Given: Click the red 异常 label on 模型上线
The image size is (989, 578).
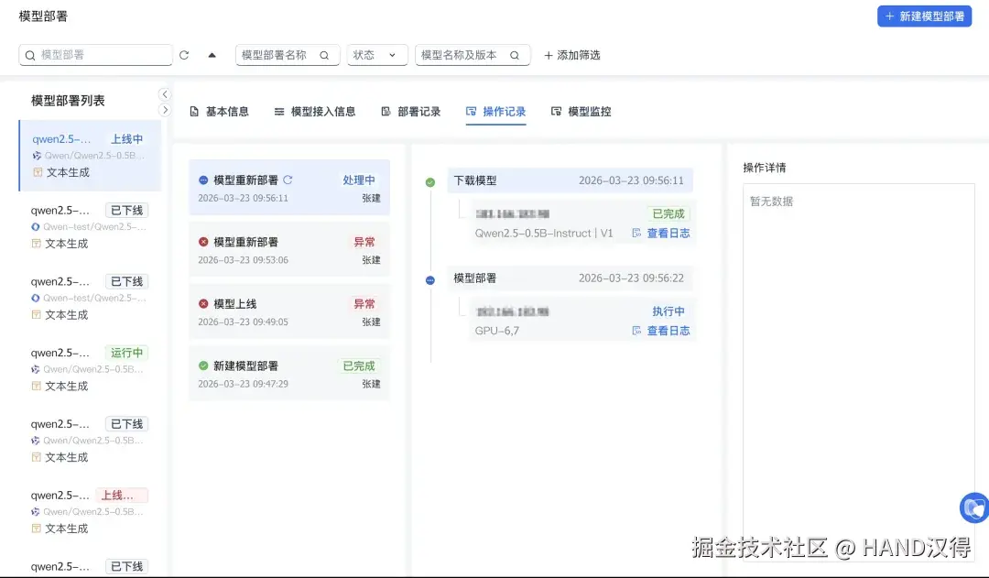Looking at the screenshot, I should tap(364, 303).
